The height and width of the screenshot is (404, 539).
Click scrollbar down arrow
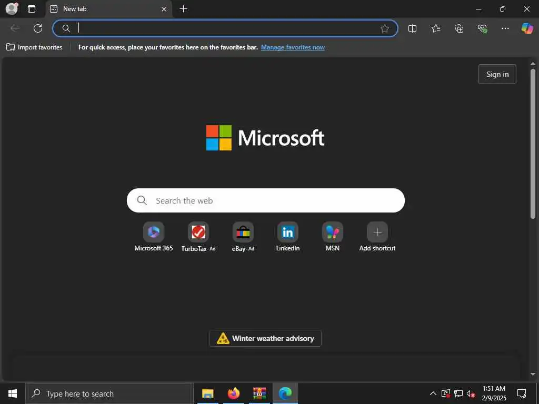click(x=533, y=374)
